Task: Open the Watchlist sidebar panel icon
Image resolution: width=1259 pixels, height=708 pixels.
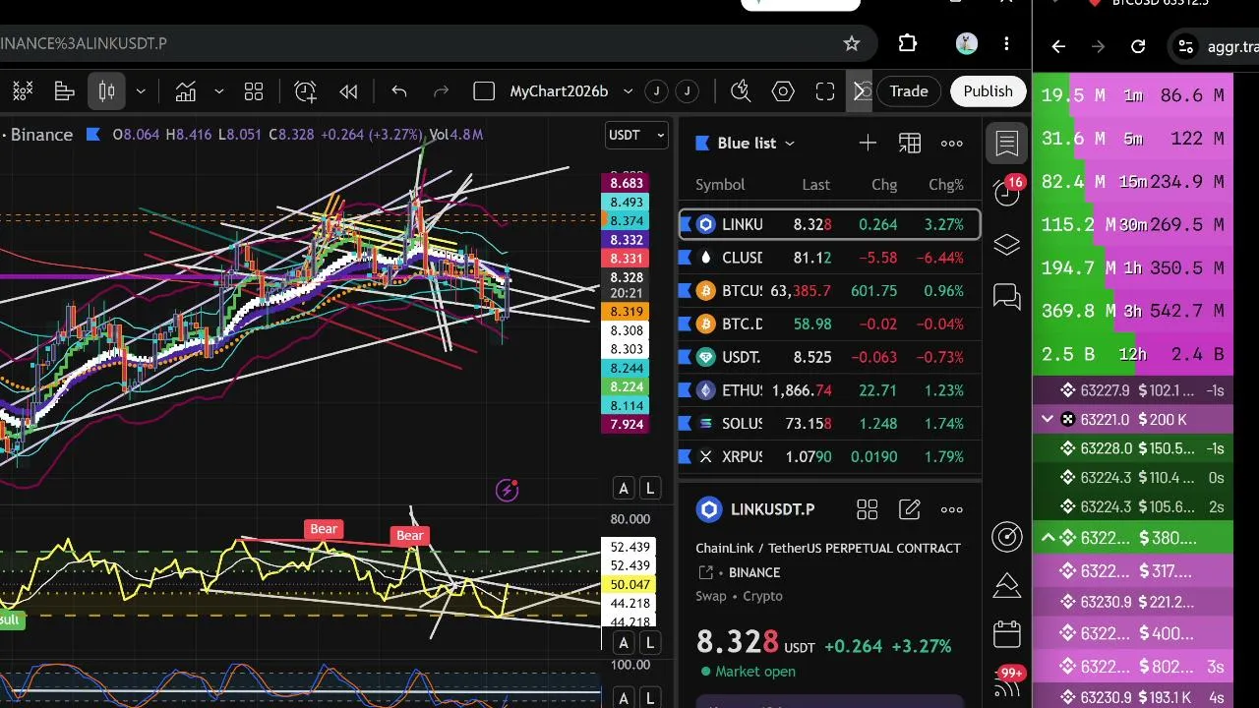Action: (1007, 144)
